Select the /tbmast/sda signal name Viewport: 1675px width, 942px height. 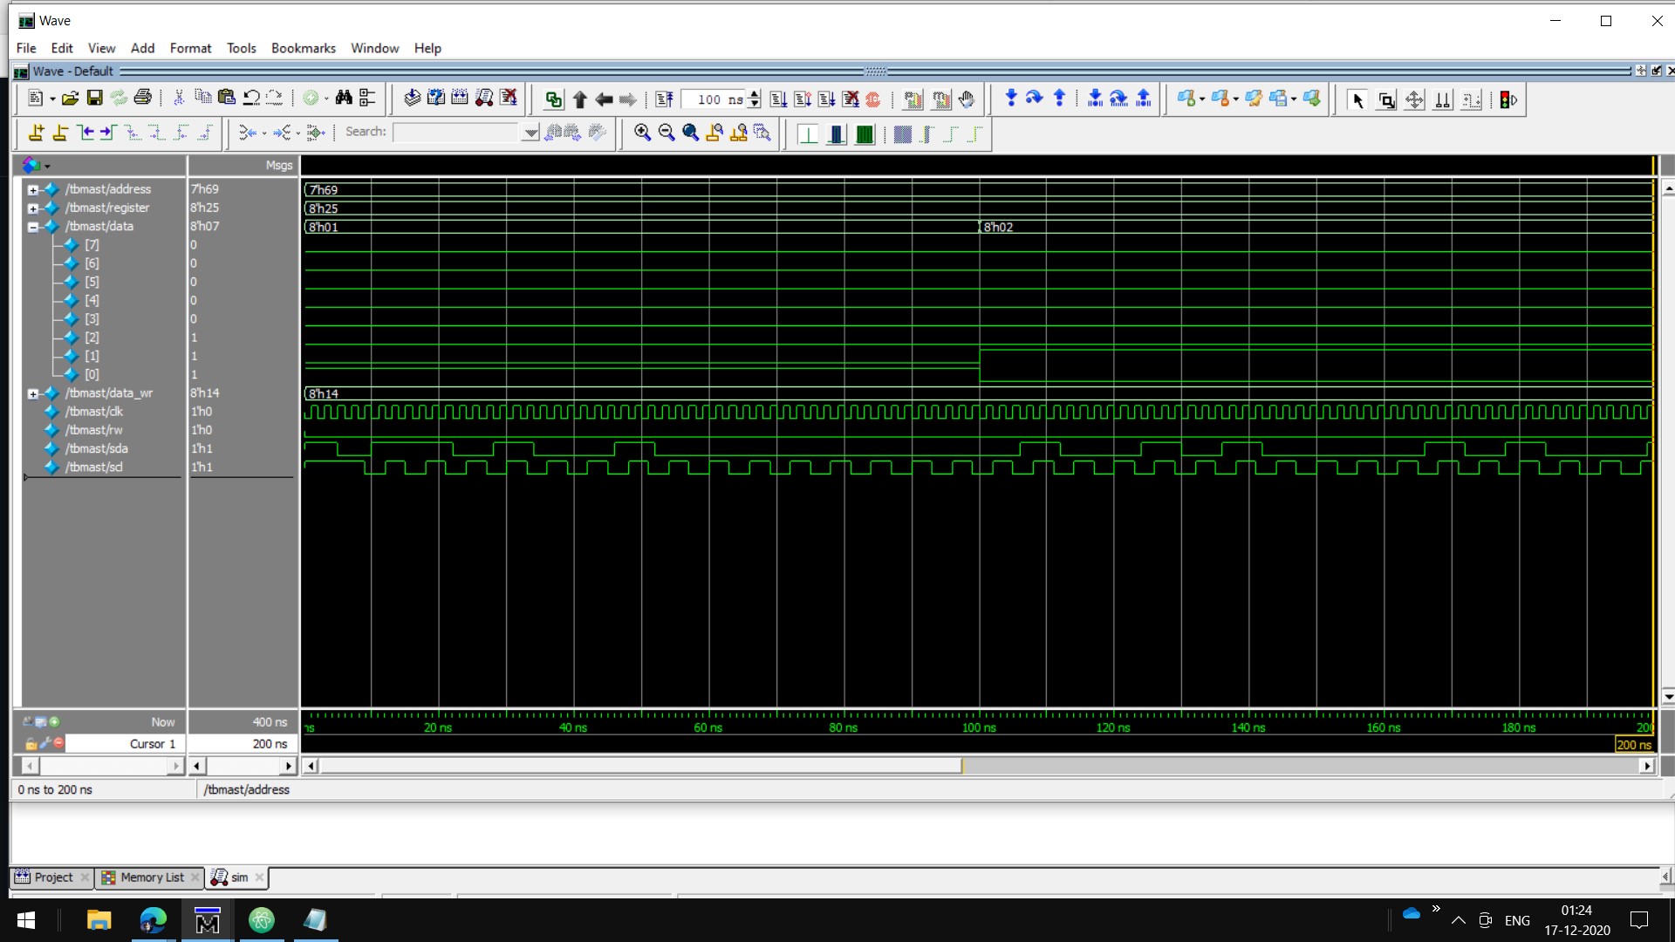[97, 448]
